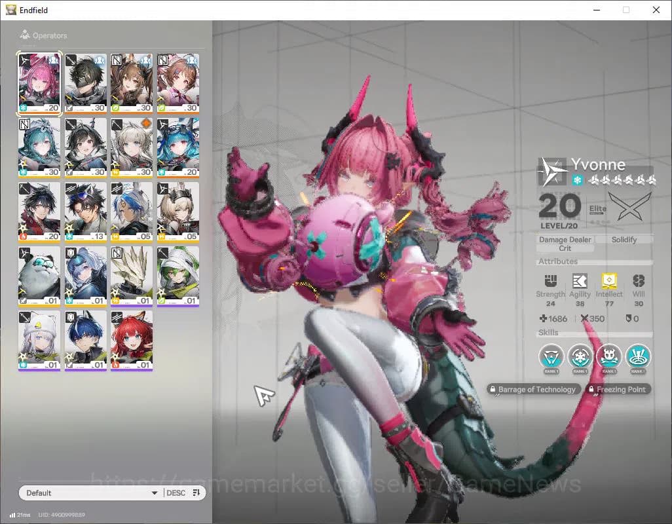Click the Attributes section header
The width and height of the screenshot is (672, 524).
tap(557, 261)
